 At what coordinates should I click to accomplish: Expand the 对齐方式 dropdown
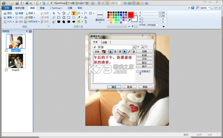(x=39, y=22)
